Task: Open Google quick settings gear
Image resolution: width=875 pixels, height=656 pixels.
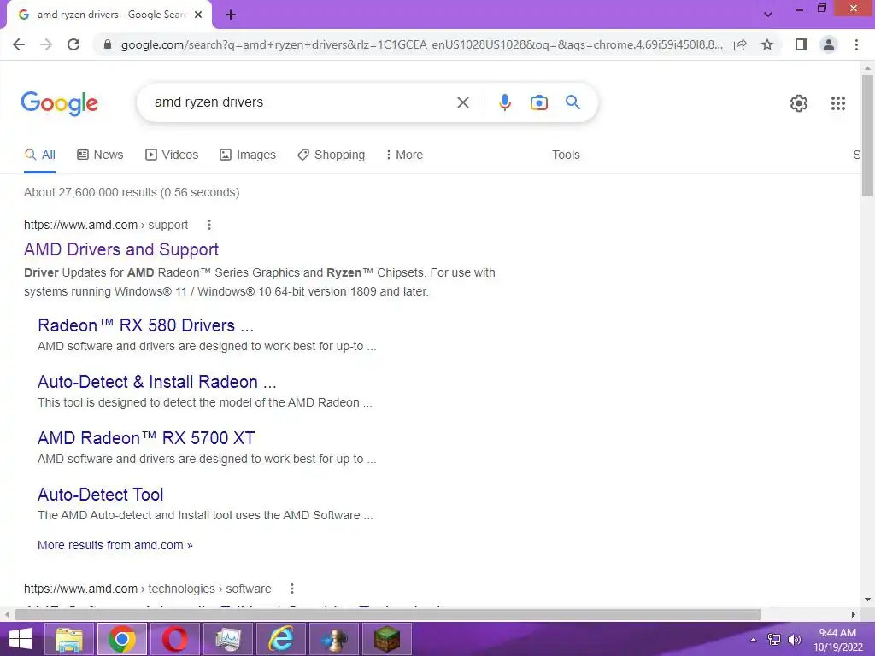Action: (799, 103)
